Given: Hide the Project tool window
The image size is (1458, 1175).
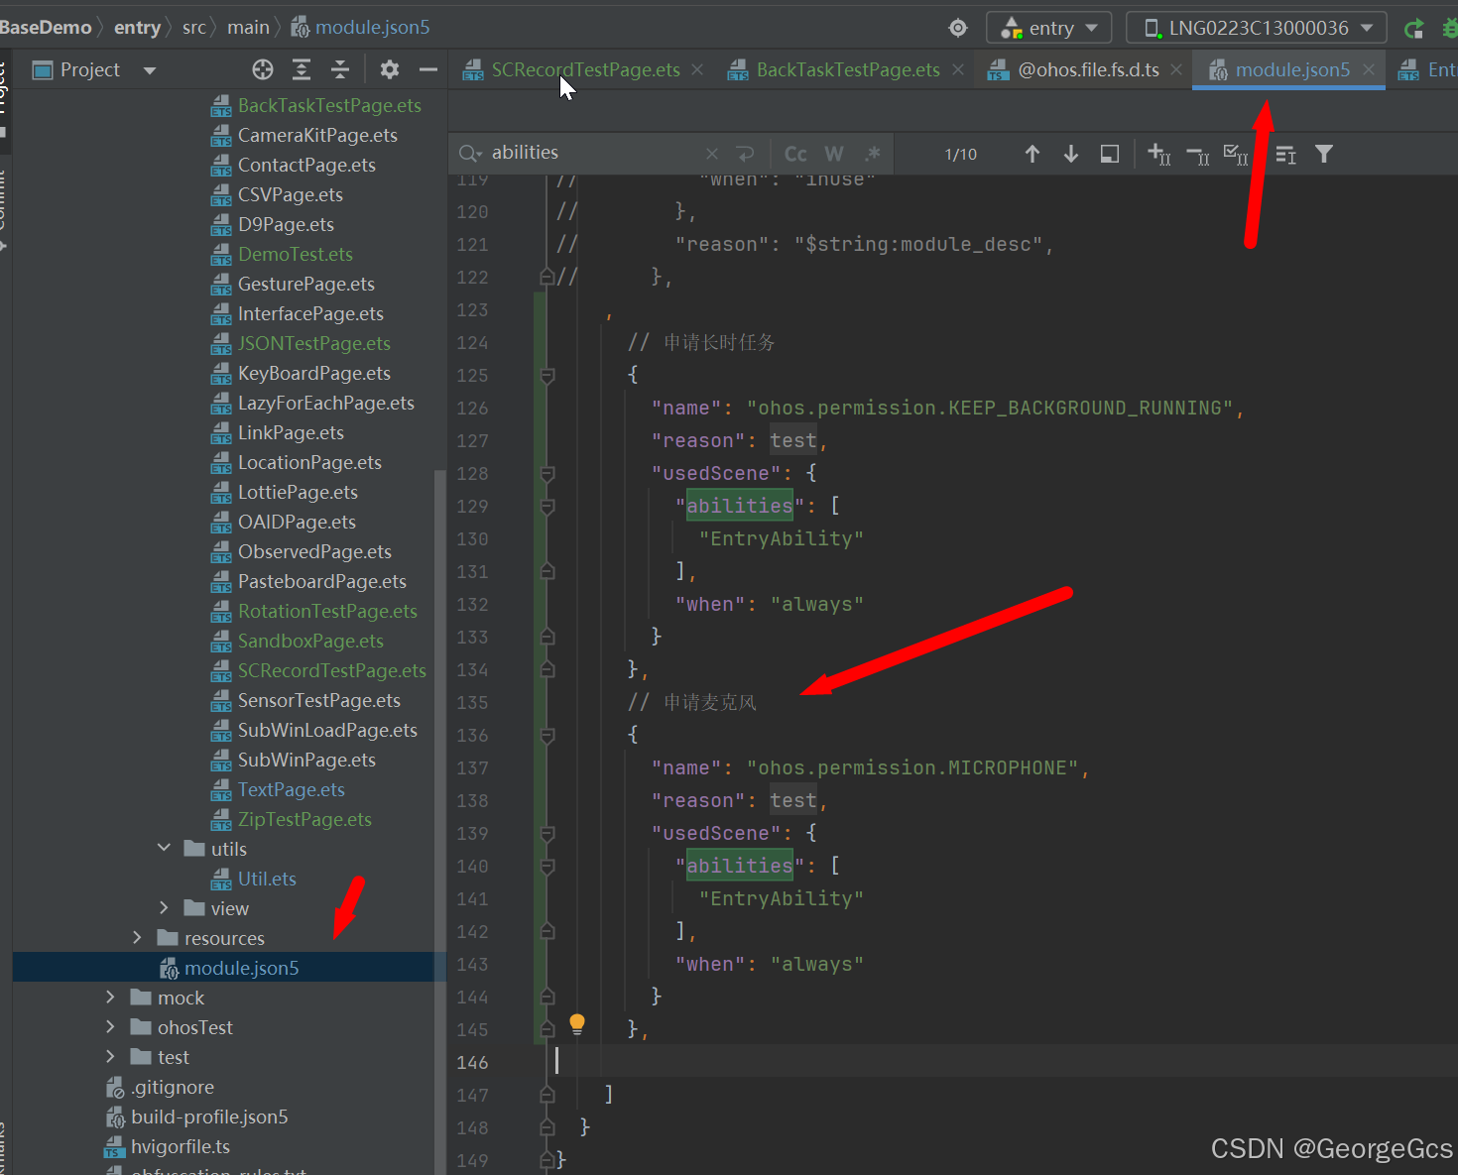Looking at the screenshot, I should click(x=428, y=69).
